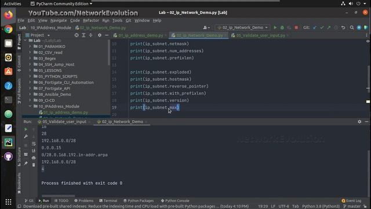The width and height of the screenshot is (371, 209).
Task: Select opened file target icon in Project
Action: point(77,35)
